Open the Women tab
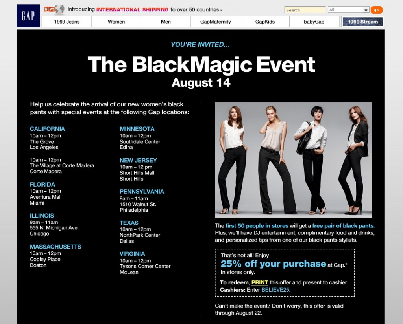The image size is (403, 324). (116, 22)
